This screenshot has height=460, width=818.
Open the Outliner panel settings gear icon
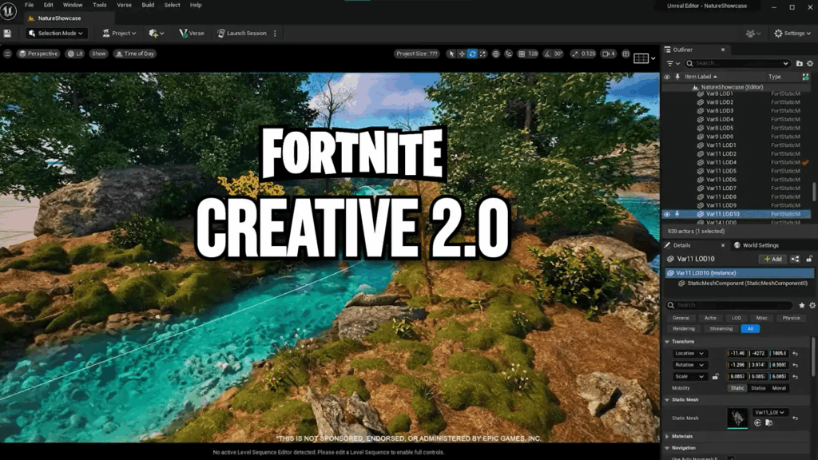point(809,63)
